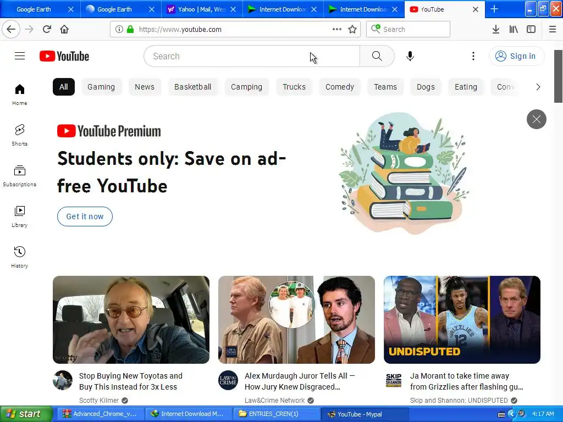Toggle the browser sidebar view

pos(531,29)
